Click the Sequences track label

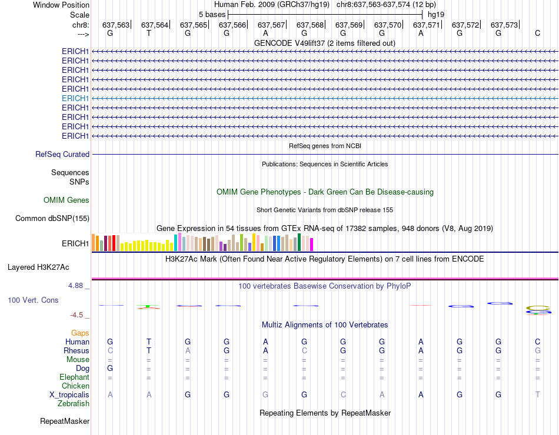coord(70,172)
